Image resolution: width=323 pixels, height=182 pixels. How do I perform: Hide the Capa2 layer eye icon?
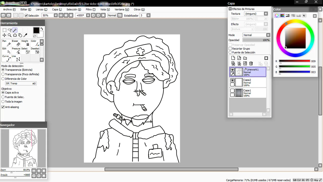pyautogui.click(x=232, y=80)
